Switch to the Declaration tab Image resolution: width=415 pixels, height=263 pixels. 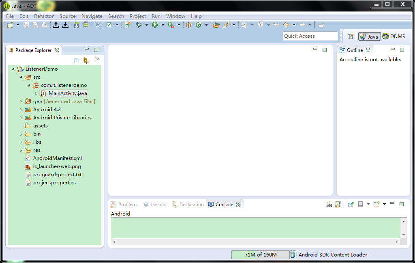coord(188,205)
